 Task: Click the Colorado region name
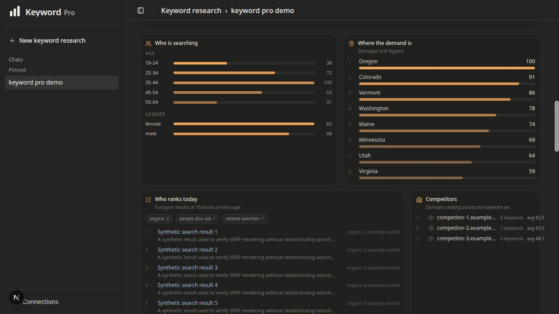click(370, 77)
